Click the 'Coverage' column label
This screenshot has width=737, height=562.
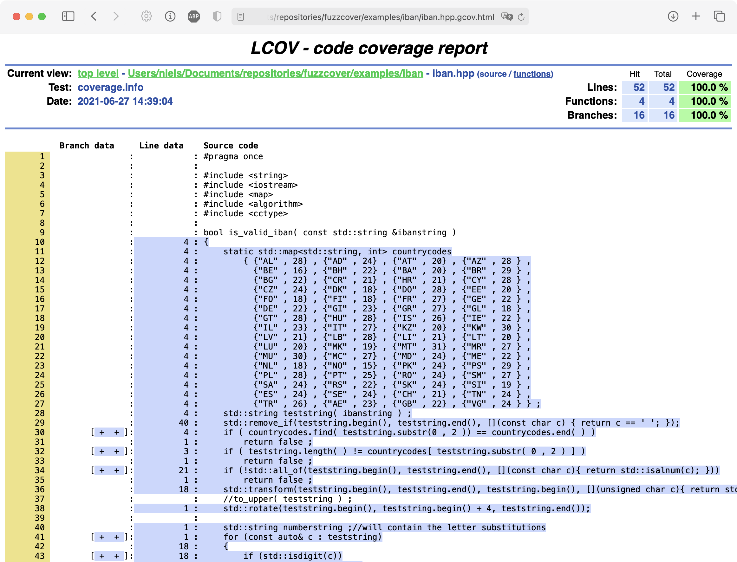(704, 74)
